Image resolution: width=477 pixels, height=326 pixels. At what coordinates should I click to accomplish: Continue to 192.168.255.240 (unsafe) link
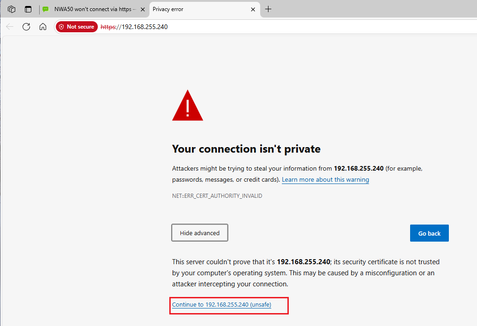point(221,305)
